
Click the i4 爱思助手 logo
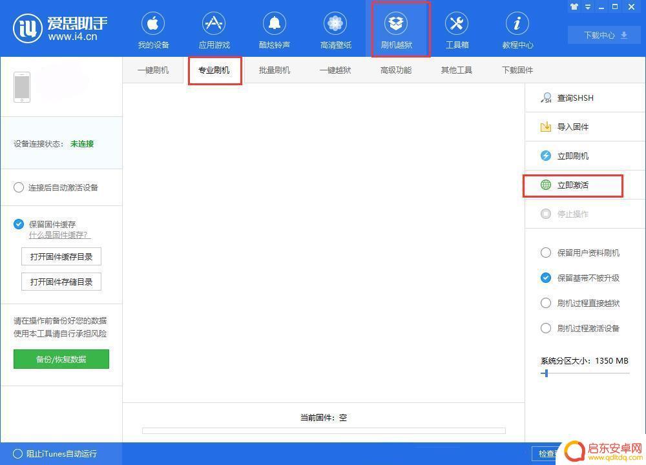[x=60, y=28]
